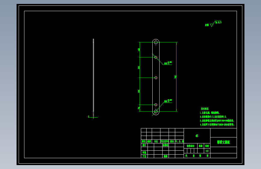Viewport: 261px width, 169px height.
Task: Click the 技术要求 heading text
Action: pos(205,109)
